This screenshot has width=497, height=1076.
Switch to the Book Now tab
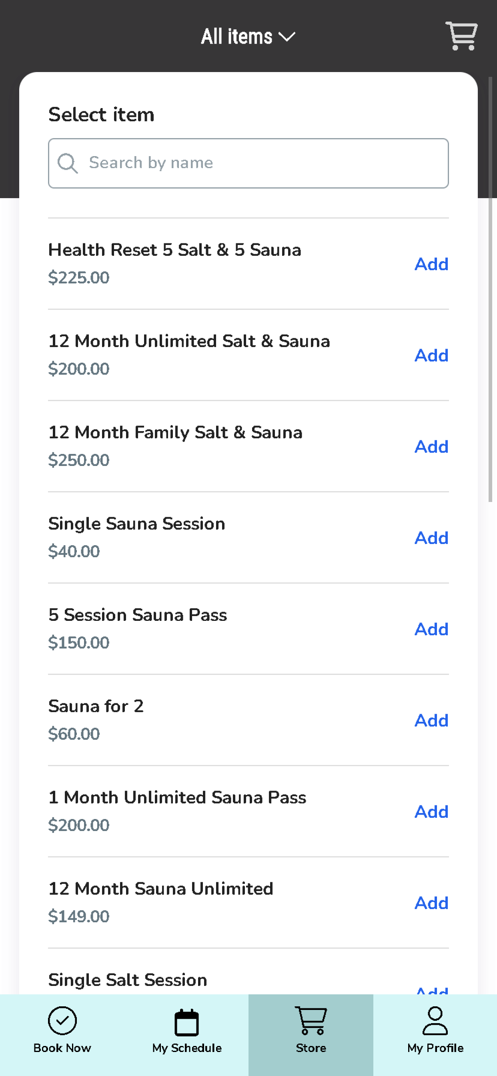(62, 1035)
